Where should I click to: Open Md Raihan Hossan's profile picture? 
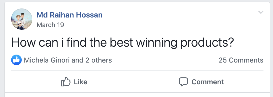[21, 19]
